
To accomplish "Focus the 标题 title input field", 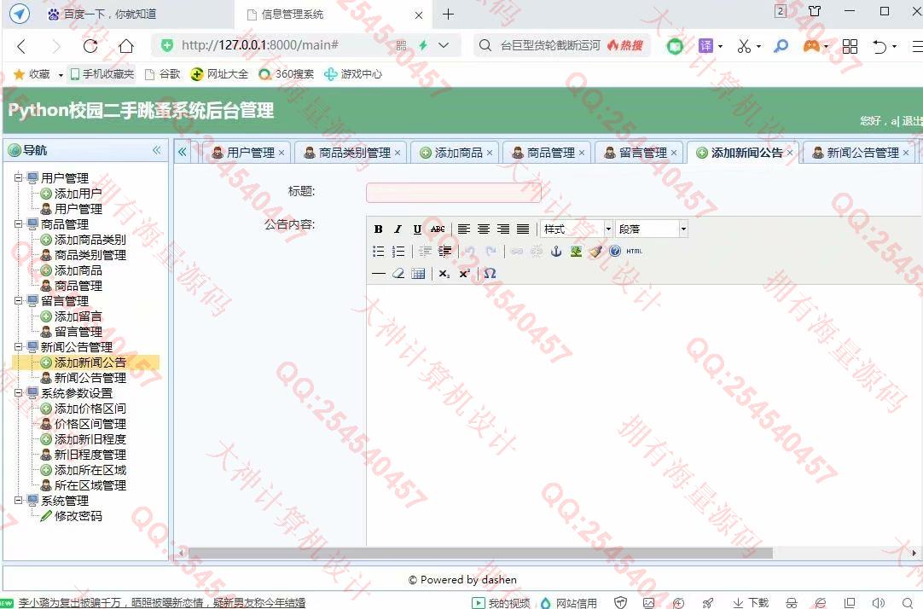I will click(x=453, y=193).
